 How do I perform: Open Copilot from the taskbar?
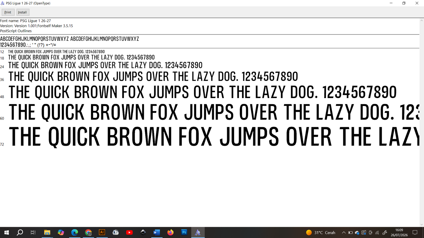tap(61, 232)
